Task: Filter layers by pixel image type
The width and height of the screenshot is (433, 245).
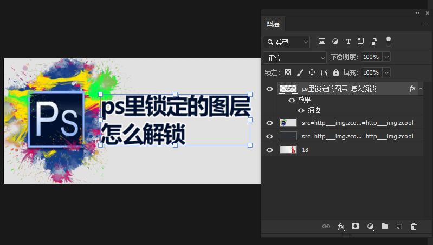Action: (322, 42)
